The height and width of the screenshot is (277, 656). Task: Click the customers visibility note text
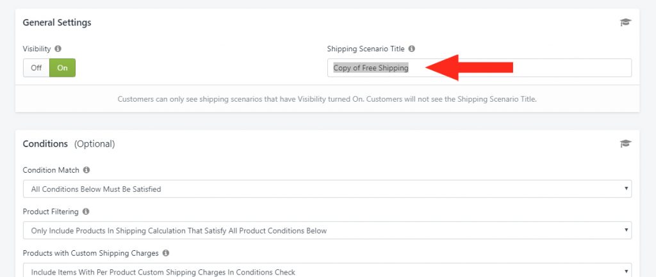click(x=327, y=99)
